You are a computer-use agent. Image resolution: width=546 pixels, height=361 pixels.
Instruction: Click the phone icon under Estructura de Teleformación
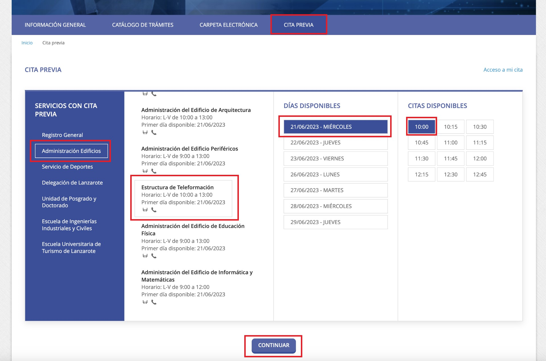coord(154,210)
